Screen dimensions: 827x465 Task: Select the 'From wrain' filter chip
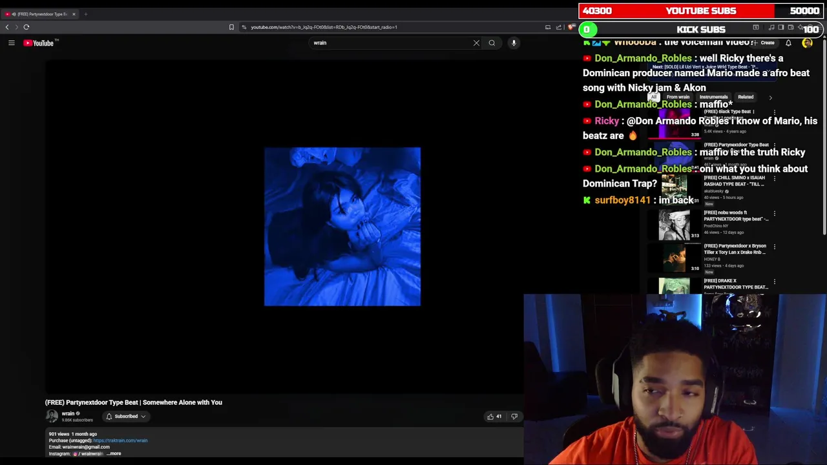(678, 97)
